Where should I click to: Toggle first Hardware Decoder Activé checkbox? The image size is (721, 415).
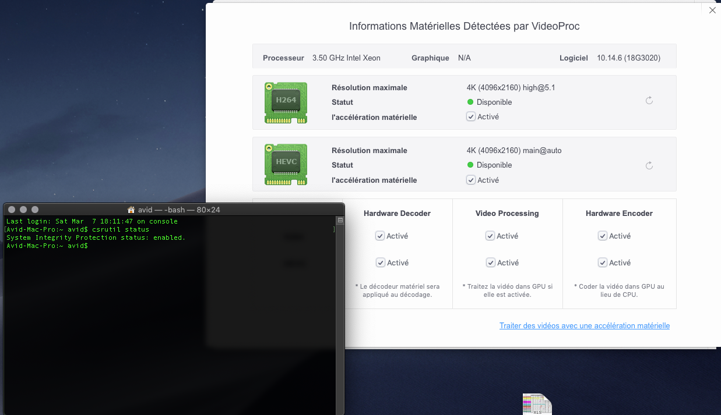click(x=380, y=236)
